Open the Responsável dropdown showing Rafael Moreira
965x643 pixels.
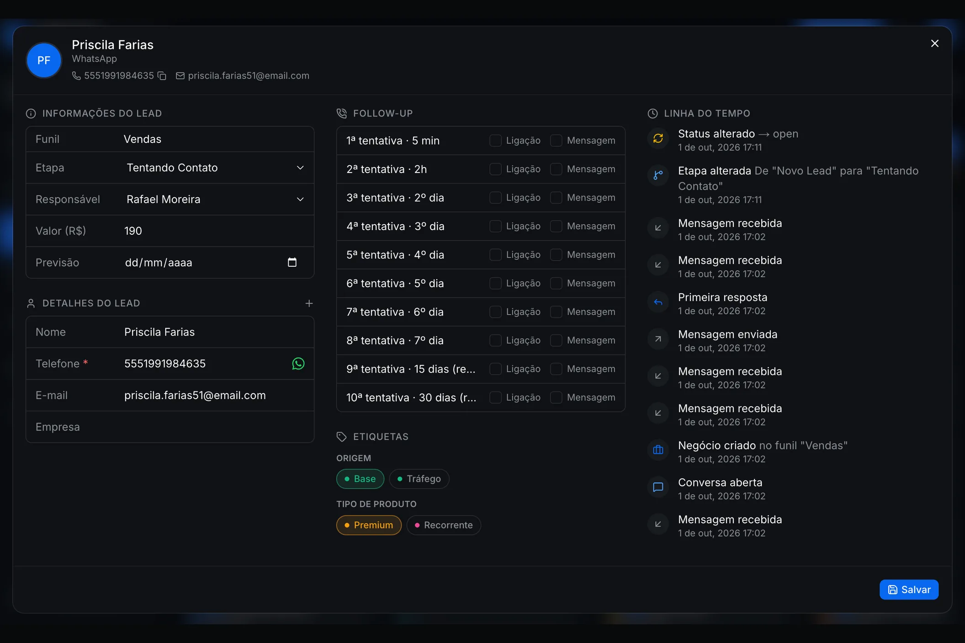[215, 199]
